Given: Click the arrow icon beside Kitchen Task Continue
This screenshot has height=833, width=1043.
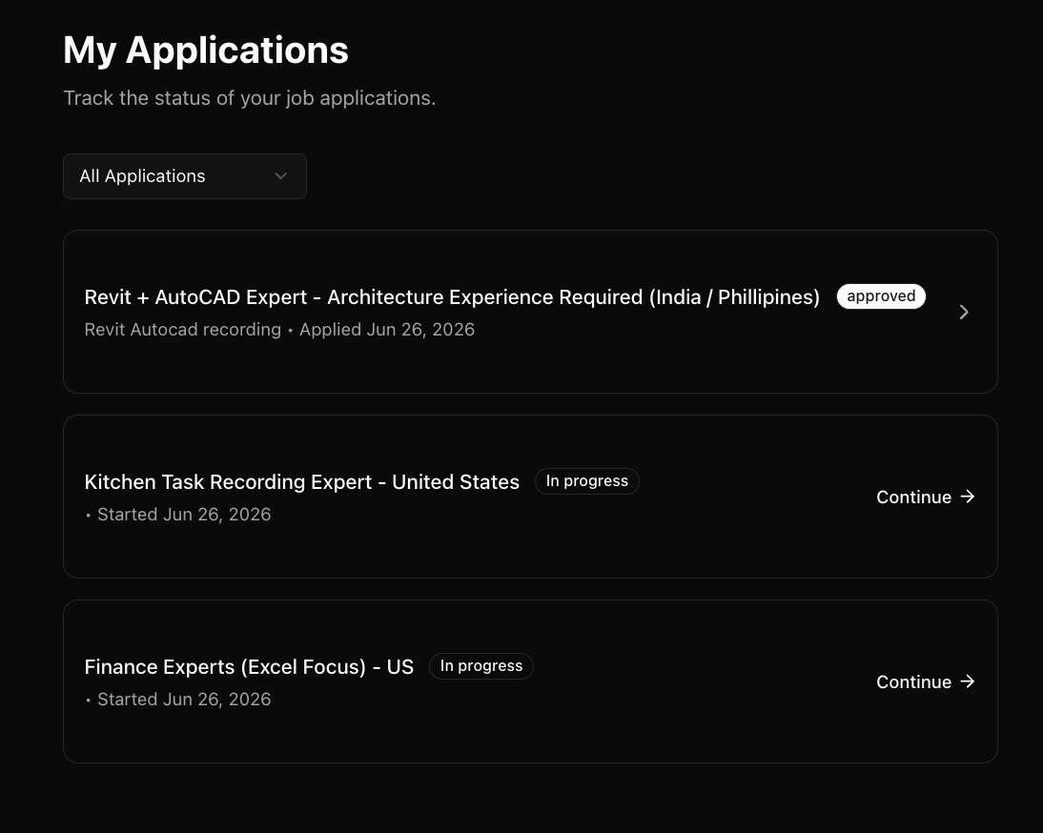Looking at the screenshot, I should pyautogui.click(x=968, y=497).
